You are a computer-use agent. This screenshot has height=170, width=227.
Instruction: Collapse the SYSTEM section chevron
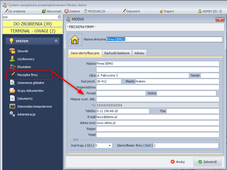click(x=56, y=41)
